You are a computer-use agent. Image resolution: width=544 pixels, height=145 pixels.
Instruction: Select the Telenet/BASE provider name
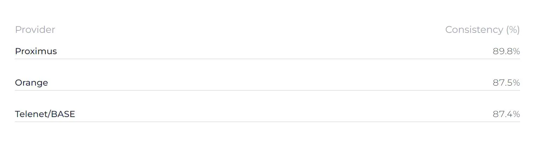coord(45,114)
